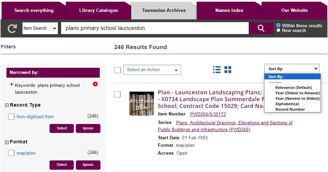Screen dimensions: 328x172
Task: Click the refresh search arrow icon
Action: (12, 28)
